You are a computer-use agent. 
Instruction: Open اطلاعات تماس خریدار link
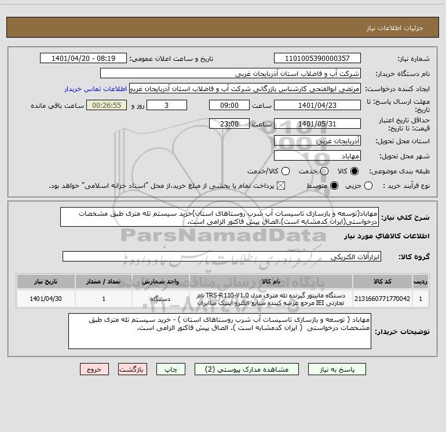click(x=96, y=89)
